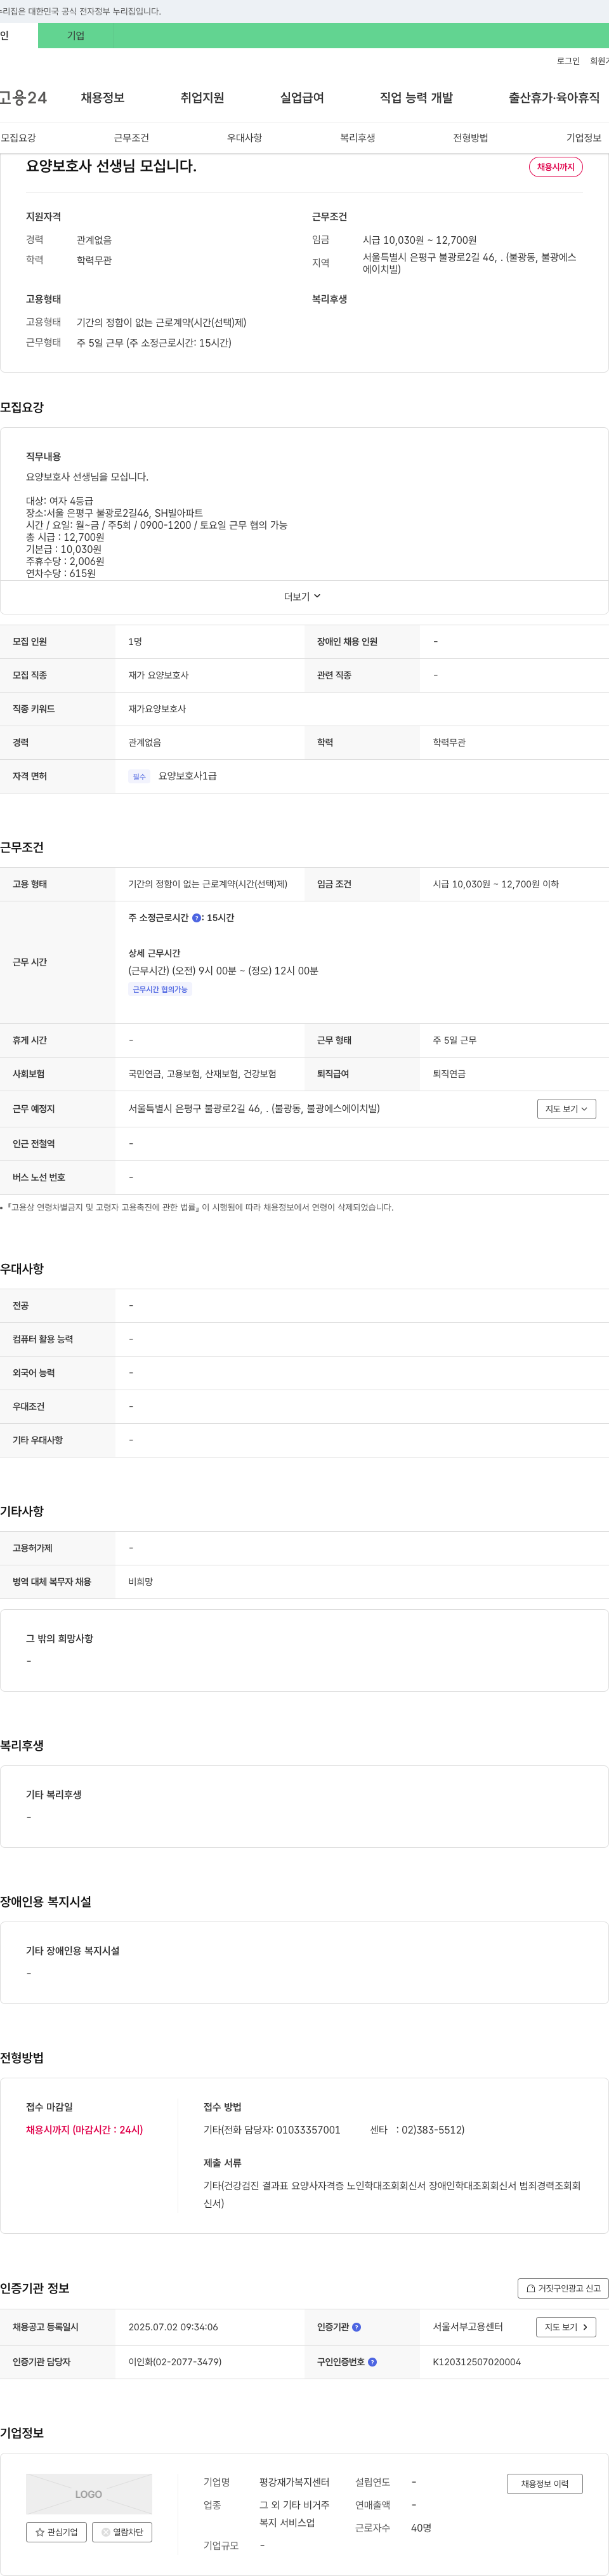Click the help icon next to 구인인증번호
The width and height of the screenshot is (609, 2576).
pos(372,2362)
